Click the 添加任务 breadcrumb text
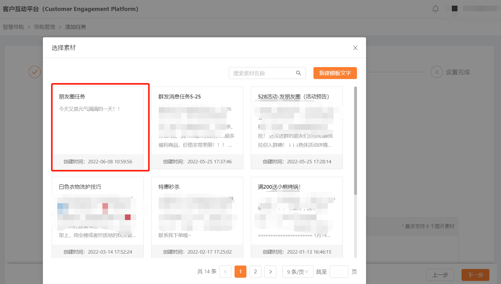501x284 pixels. tap(75, 27)
